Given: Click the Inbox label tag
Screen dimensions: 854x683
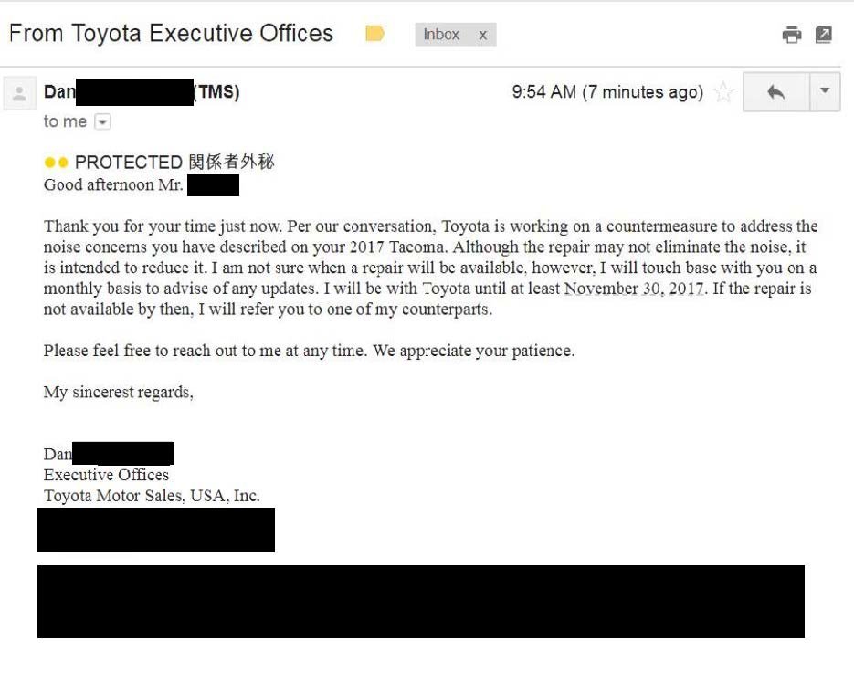Looking at the screenshot, I should (441, 35).
